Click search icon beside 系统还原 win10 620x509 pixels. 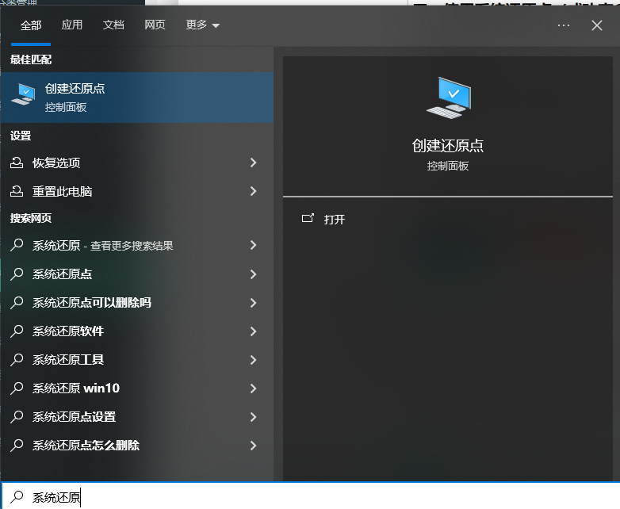coord(17,388)
